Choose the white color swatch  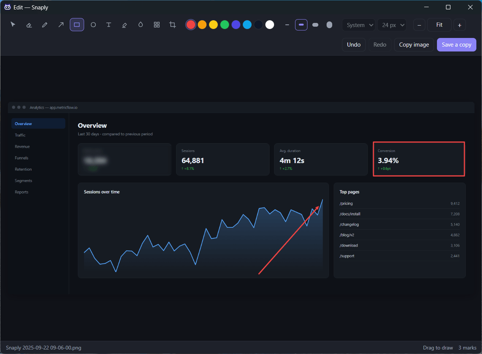tap(270, 25)
